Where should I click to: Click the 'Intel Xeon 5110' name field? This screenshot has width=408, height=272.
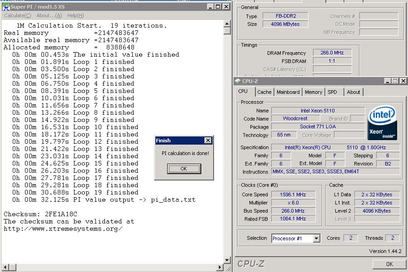[x=318, y=111]
